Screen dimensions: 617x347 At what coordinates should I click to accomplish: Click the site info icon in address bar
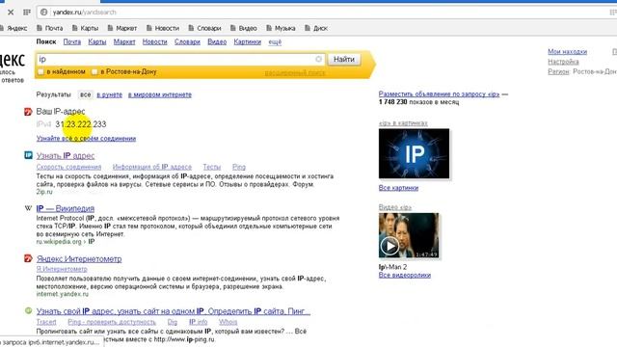(x=44, y=13)
